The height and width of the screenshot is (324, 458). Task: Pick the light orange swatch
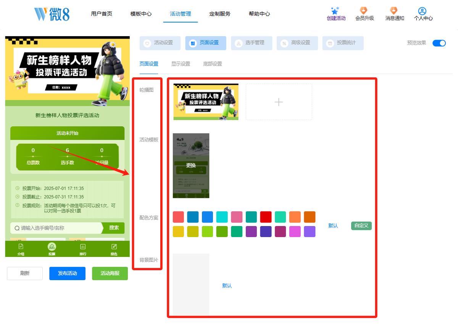tap(295, 217)
